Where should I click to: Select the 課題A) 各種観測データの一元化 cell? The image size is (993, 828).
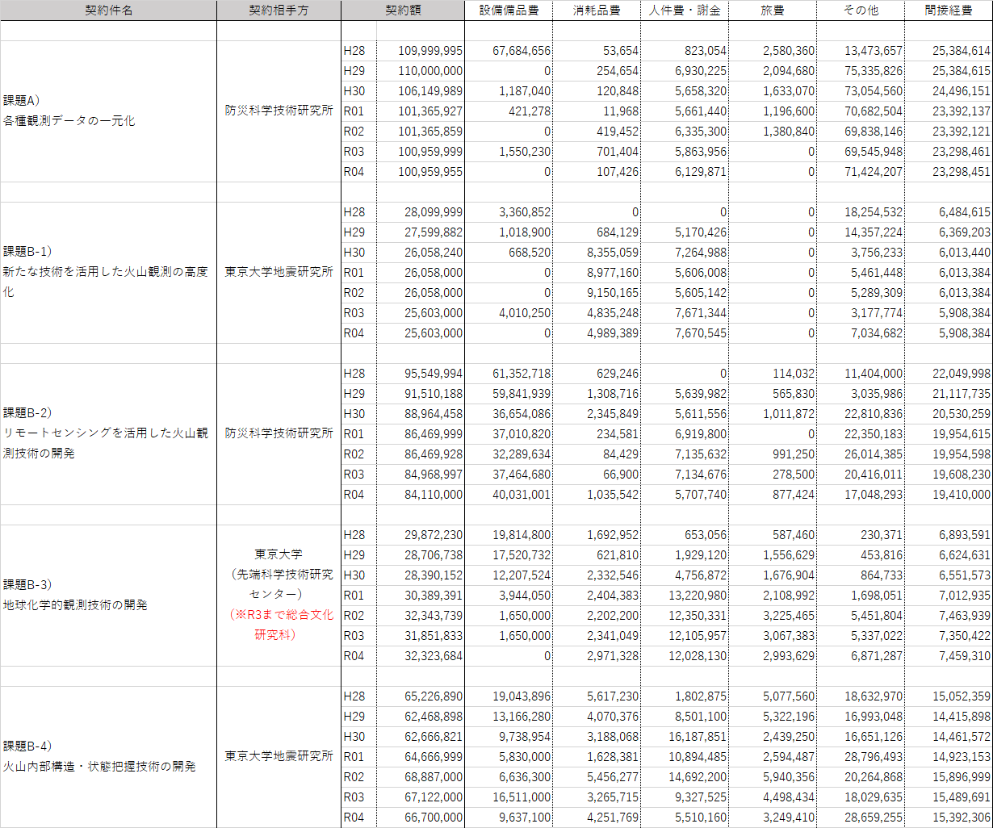click(69, 111)
